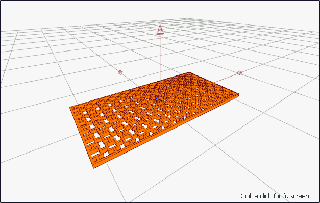Viewport: 320px width, 203px height.
Task: Click the vertical axis arrow cone tip
Action: [160, 30]
